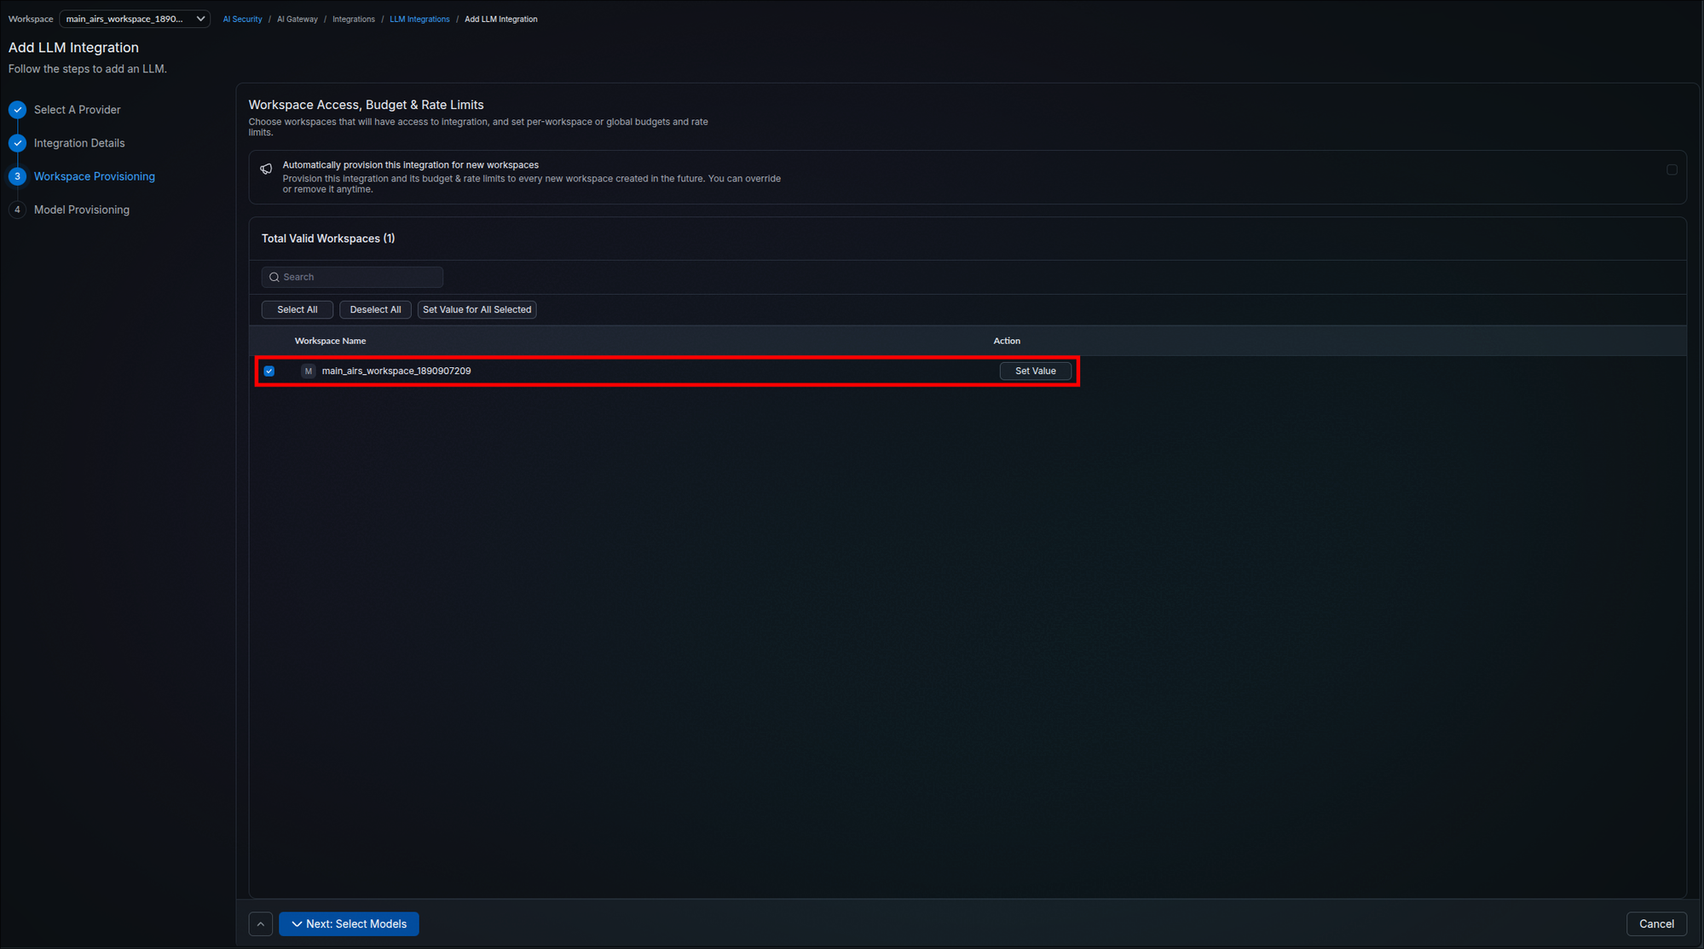Open the Workspace selector dropdown
This screenshot has width=1704, height=949.
(x=135, y=19)
